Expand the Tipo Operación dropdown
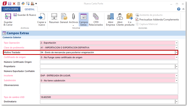Image resolution: width=188 pixels, height=107 pixels. (177, 43)
